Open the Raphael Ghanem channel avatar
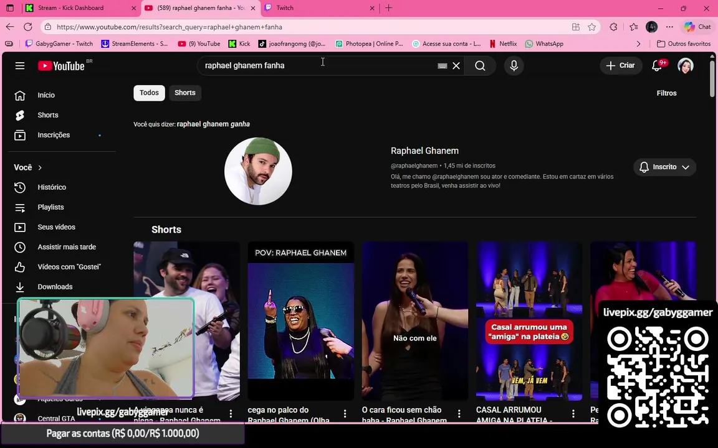The image size is (718, 448). click(258, 172)
